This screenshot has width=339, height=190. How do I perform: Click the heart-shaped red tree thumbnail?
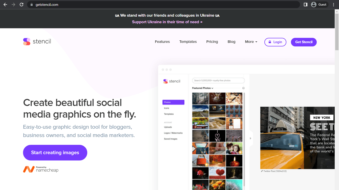(x=217, y=173)
